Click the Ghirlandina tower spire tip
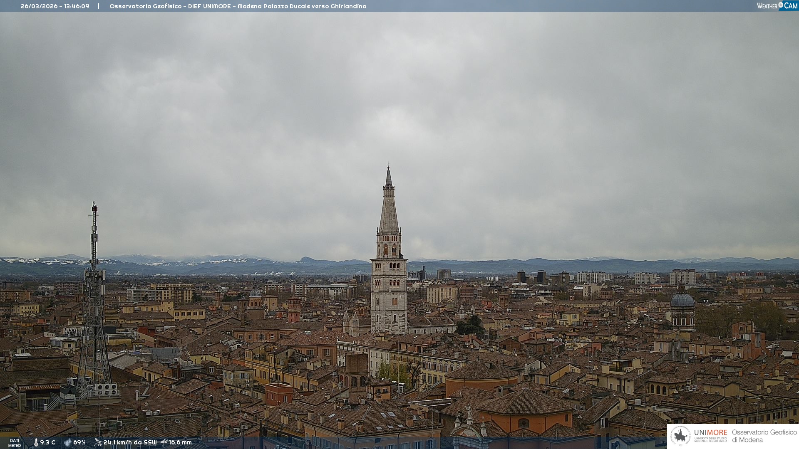The height and width of the screenshot is (449, 799). click(388, 167)
